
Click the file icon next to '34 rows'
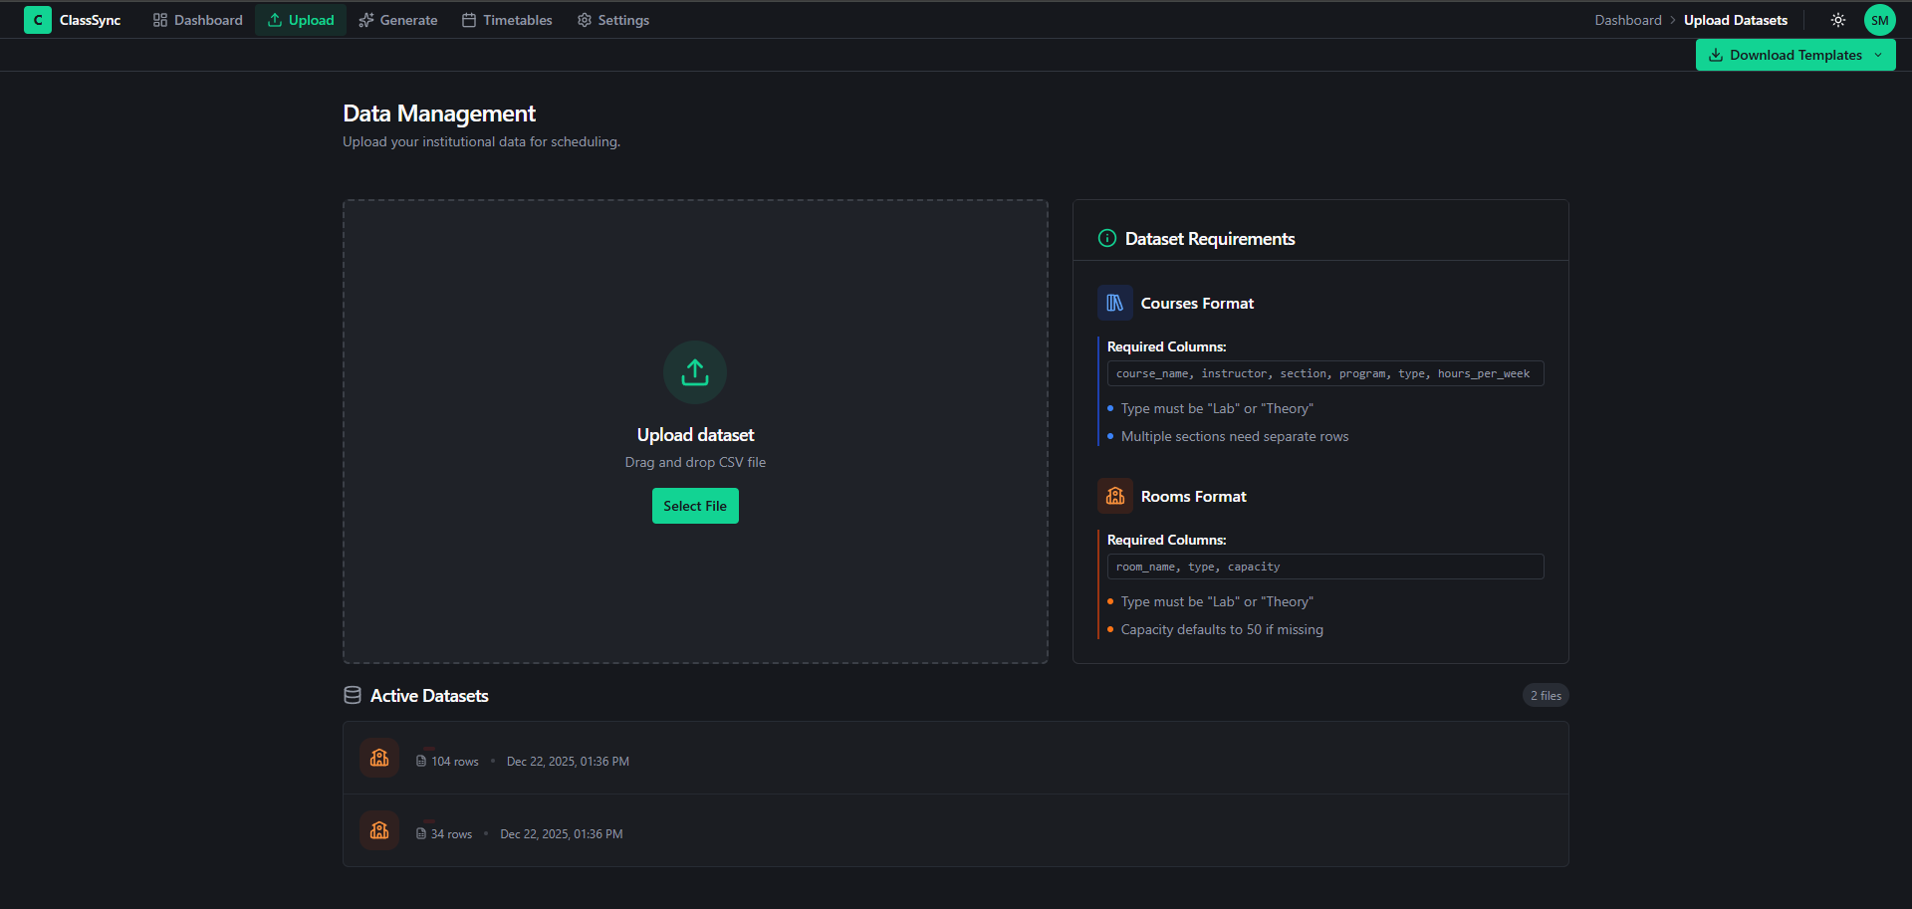click(x=421, y=833)
